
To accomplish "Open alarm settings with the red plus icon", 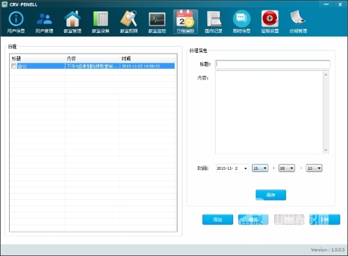I will point(270,22).
